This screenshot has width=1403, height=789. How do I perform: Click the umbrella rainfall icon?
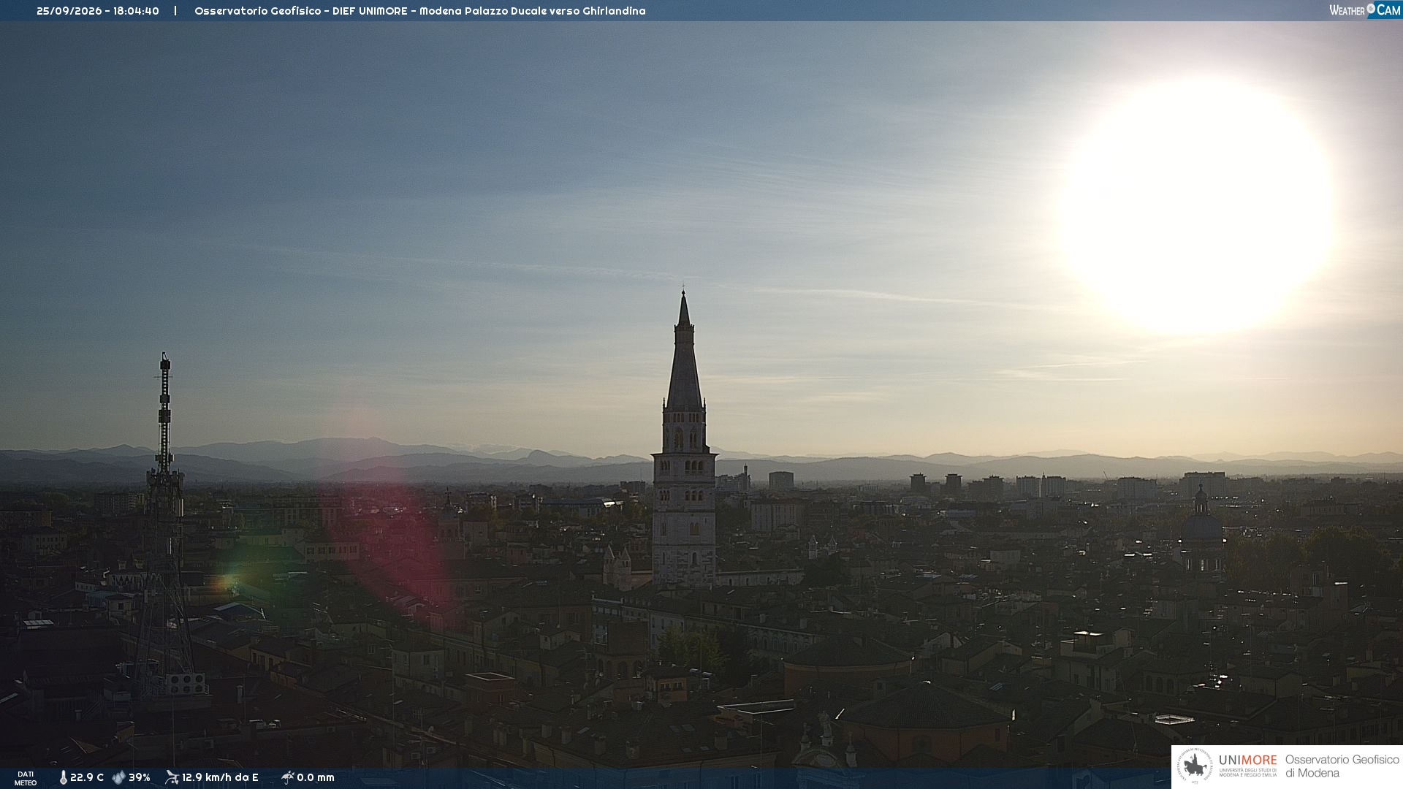[x=288, y=777]
